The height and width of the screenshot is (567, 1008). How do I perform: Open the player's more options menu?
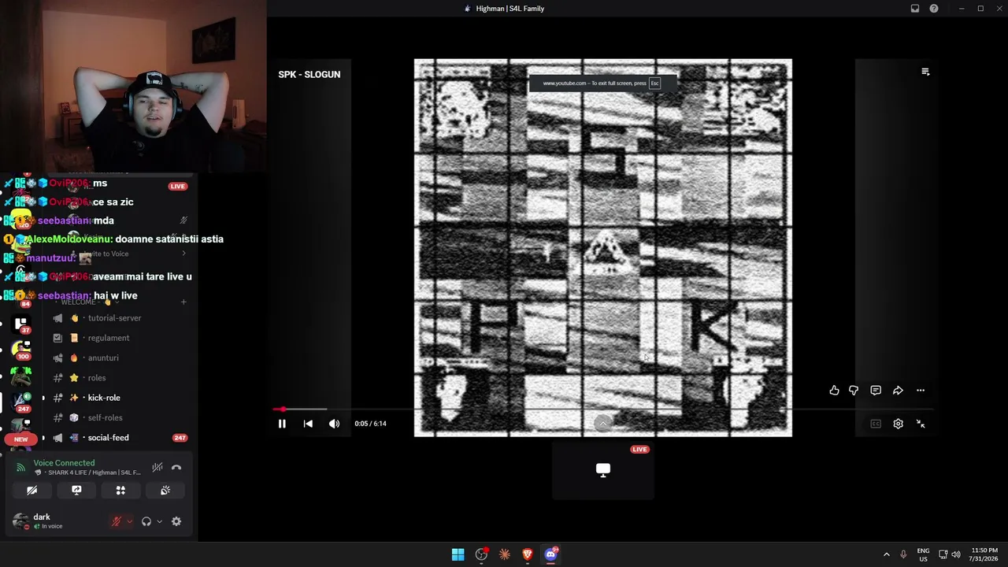point(921,391)
